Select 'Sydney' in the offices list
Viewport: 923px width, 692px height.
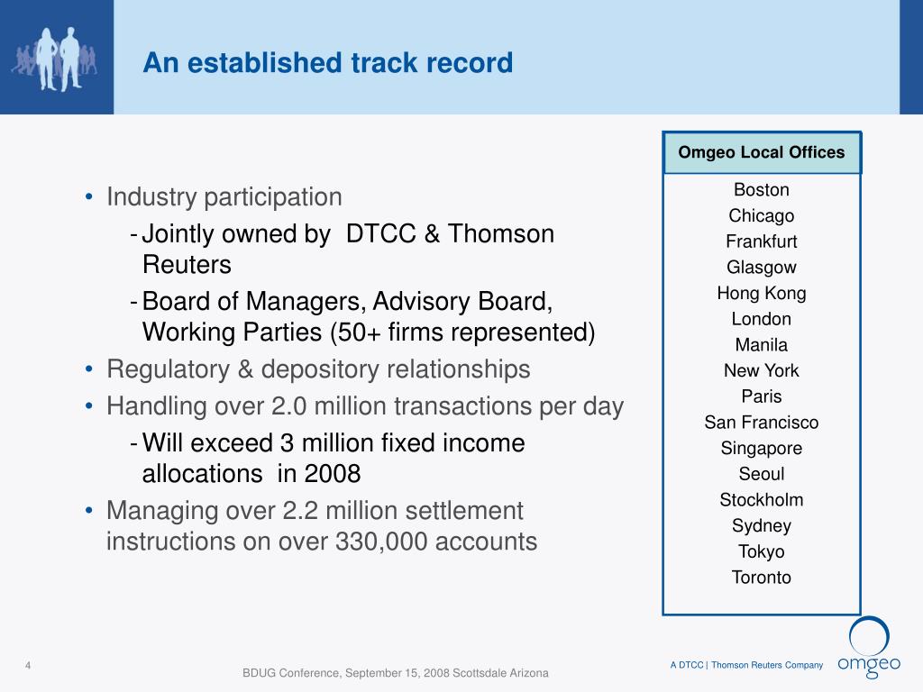761,526
